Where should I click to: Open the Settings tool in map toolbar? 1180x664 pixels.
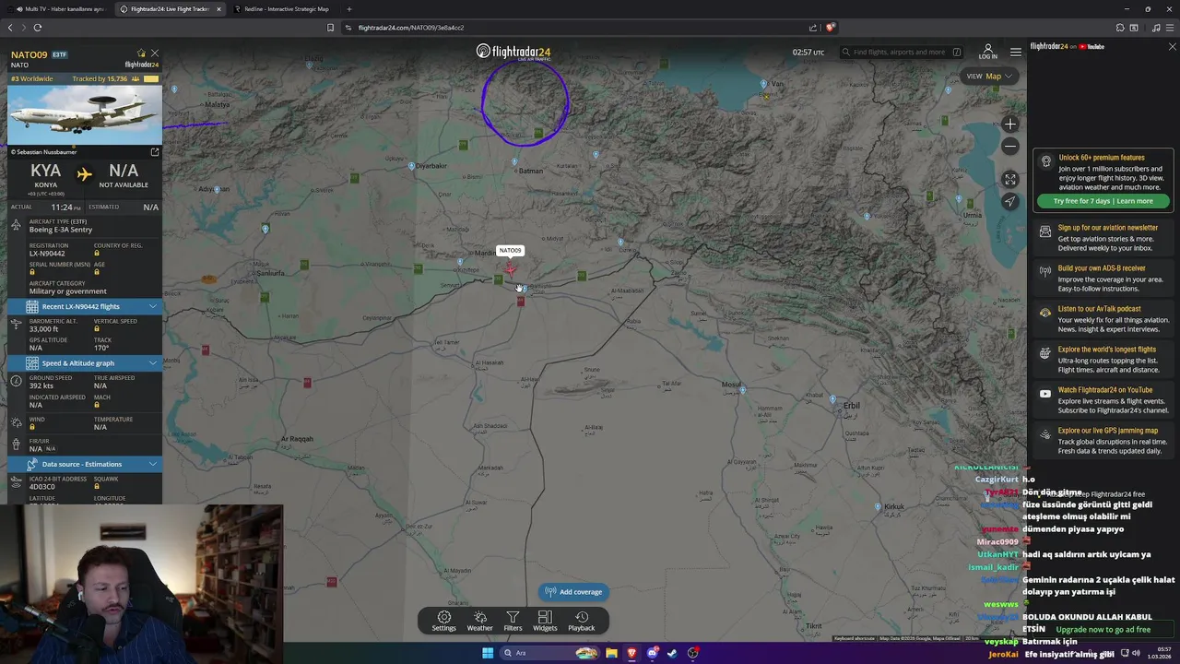(443, 621)
